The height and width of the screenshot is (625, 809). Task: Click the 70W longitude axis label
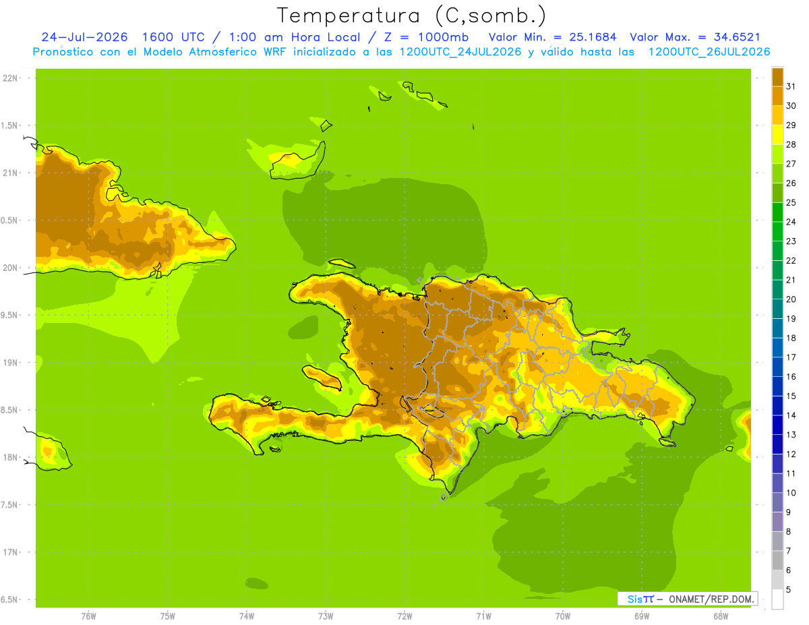[563, 616]
